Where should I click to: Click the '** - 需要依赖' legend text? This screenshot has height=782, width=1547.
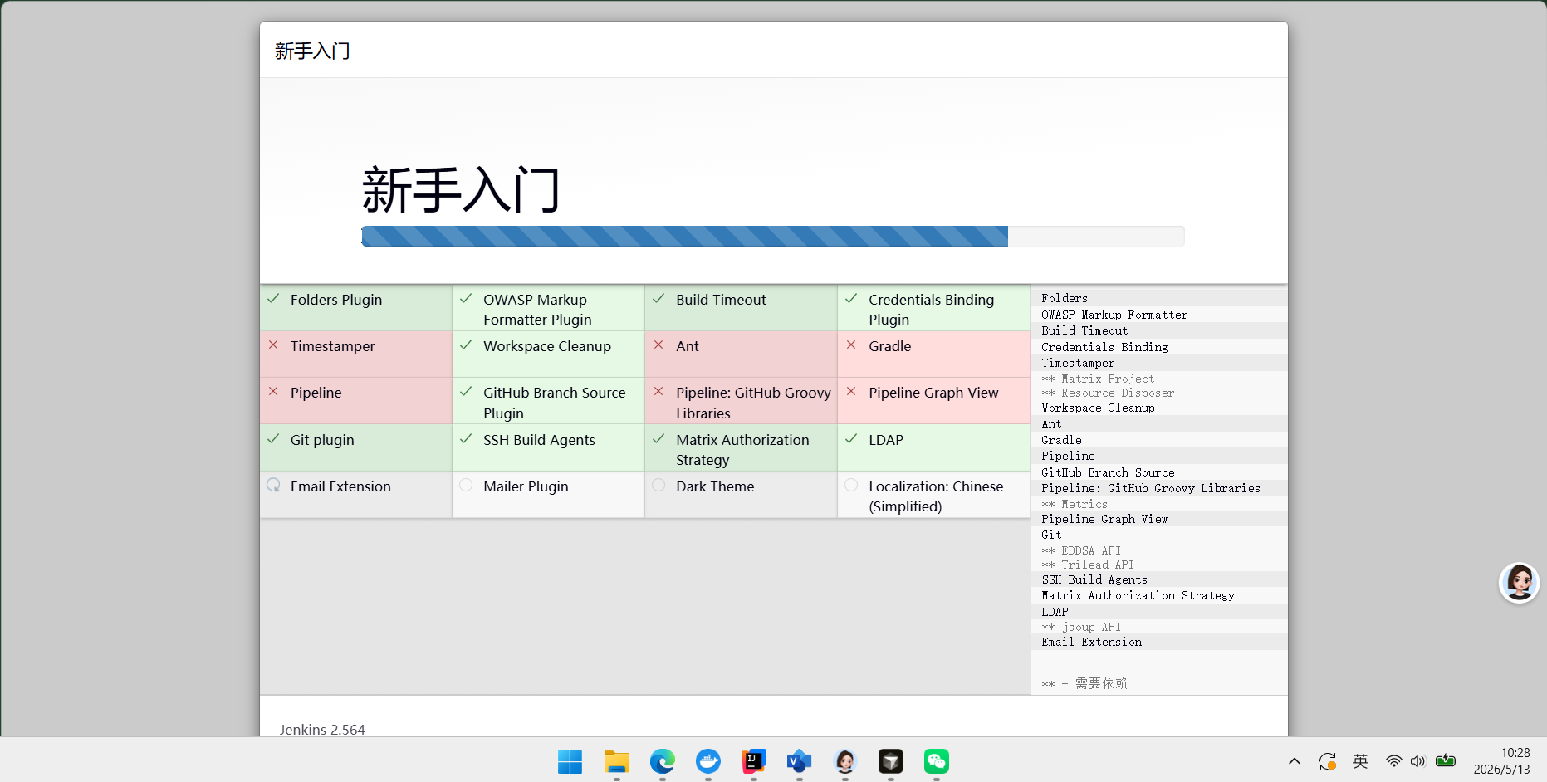pyautogui.click(x=1084, y=683)
